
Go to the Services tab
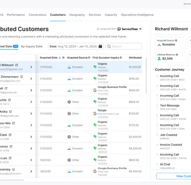click(x=95, y=15)
